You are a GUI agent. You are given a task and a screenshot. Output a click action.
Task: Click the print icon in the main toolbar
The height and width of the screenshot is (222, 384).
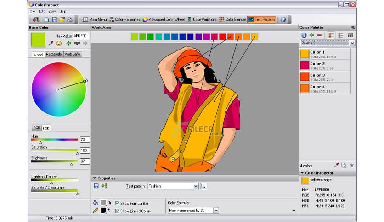click(70, 20)
